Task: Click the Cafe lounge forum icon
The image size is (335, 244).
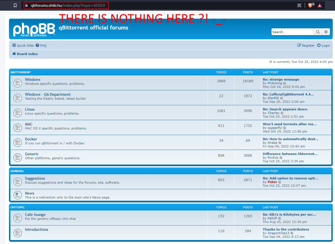Action: point(18,218)
